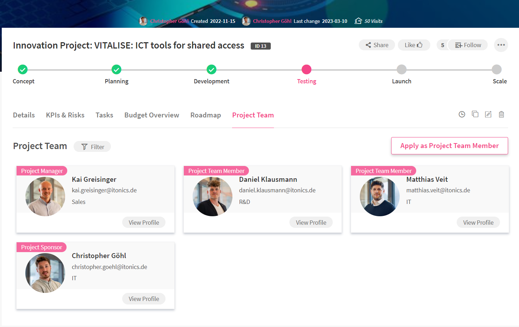Follow this innovation project
Viewport: 519px width, 327px height.
coord(468,45)
